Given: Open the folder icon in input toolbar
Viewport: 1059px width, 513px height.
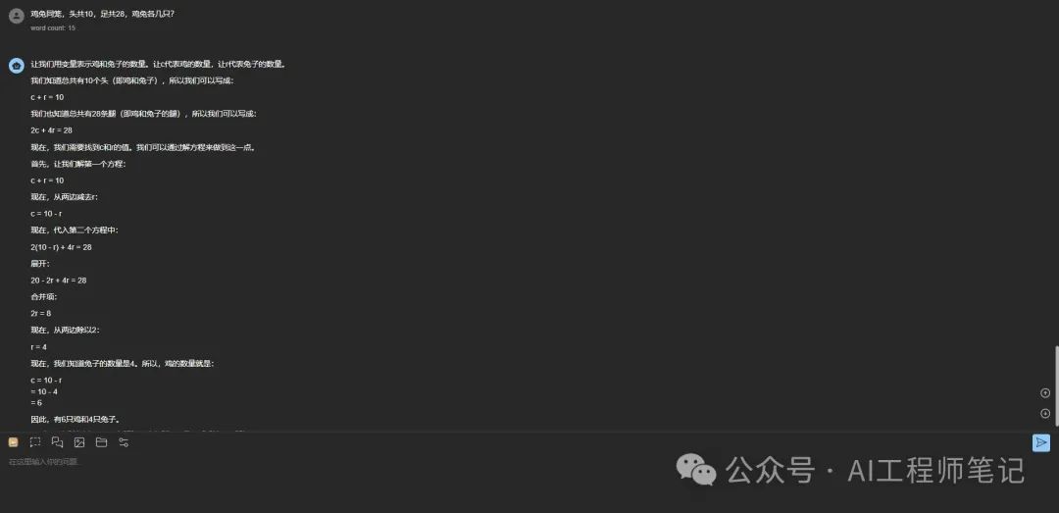Looking at the screenshot, I should [101, 442].
